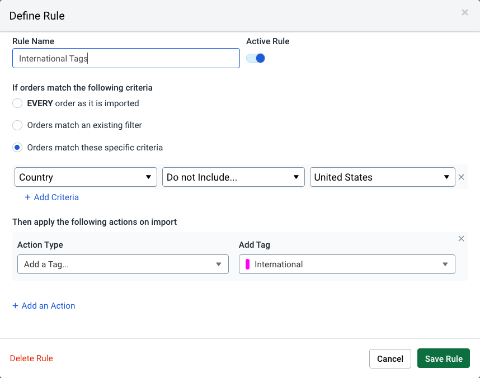
Task: Select Orders match these specific criteria
Action: [17, 147]
